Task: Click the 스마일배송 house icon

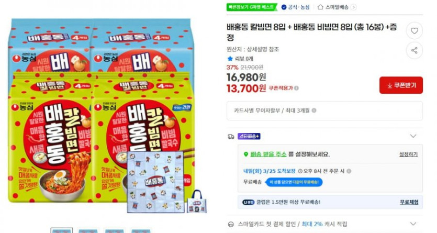Action: point(320,7)
